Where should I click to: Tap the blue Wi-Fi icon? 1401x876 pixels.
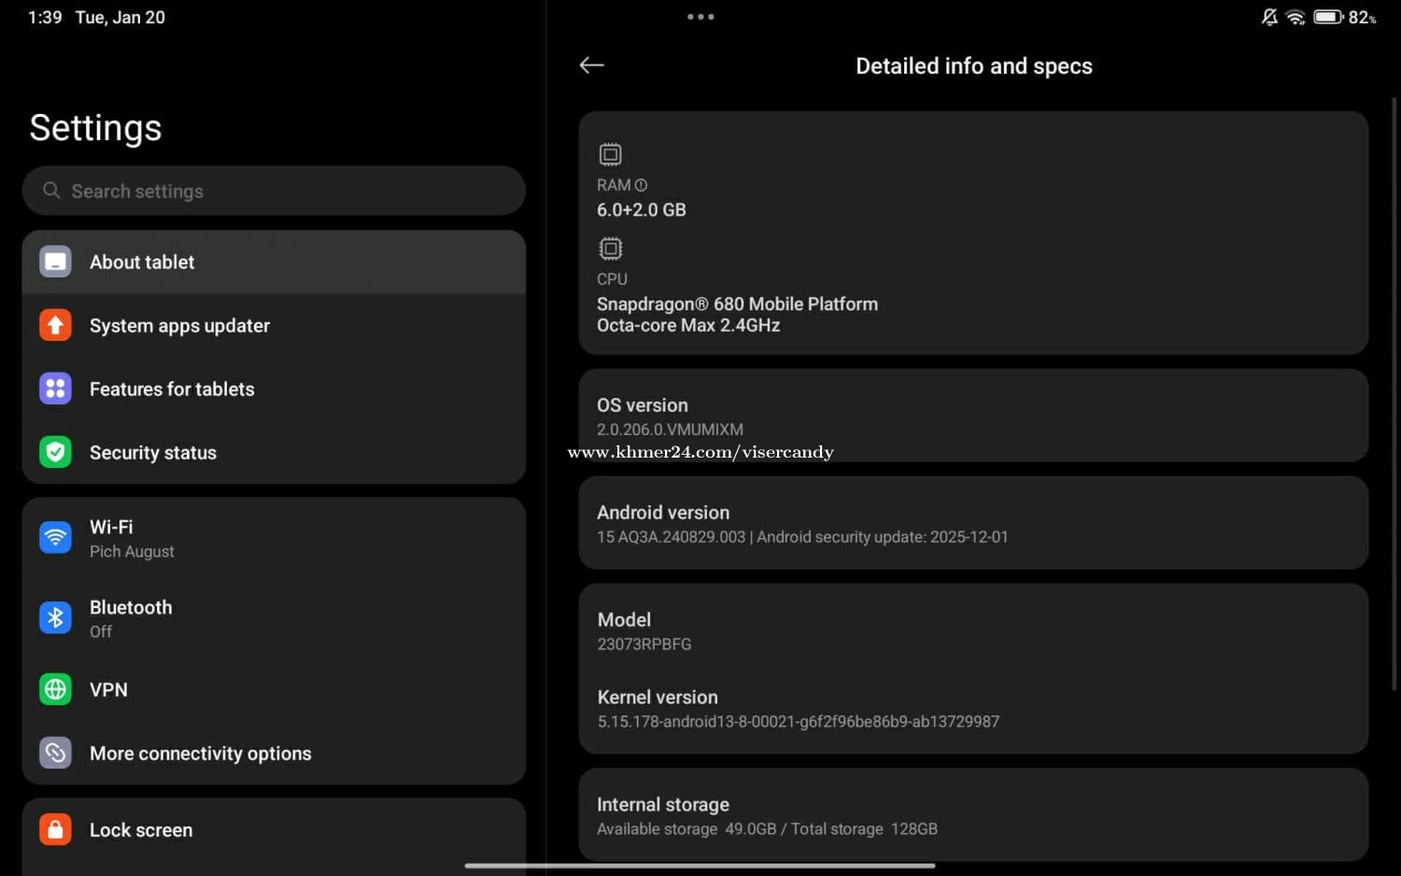[55, 538]
